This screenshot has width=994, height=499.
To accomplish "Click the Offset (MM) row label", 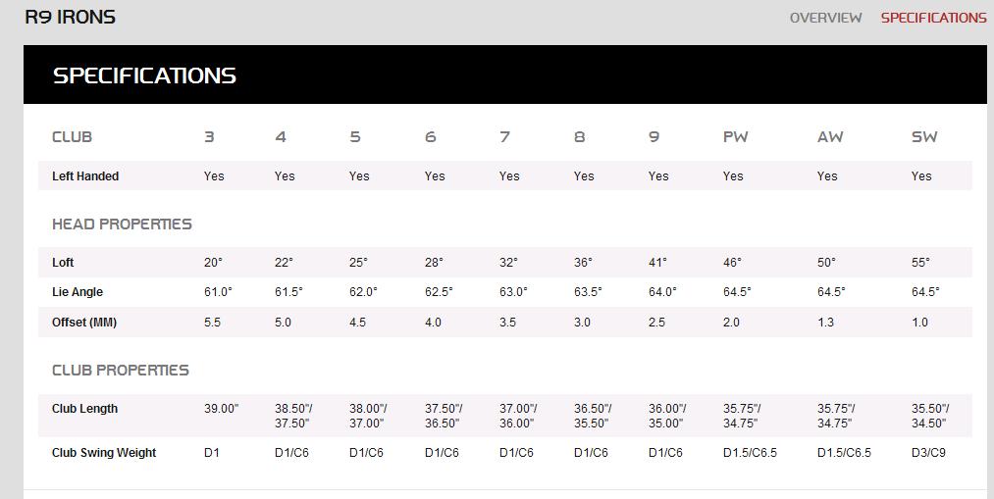I will click(84, 323).
